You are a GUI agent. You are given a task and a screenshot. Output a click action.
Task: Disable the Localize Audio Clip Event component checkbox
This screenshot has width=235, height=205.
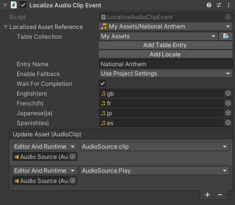(x=23, y=5)
